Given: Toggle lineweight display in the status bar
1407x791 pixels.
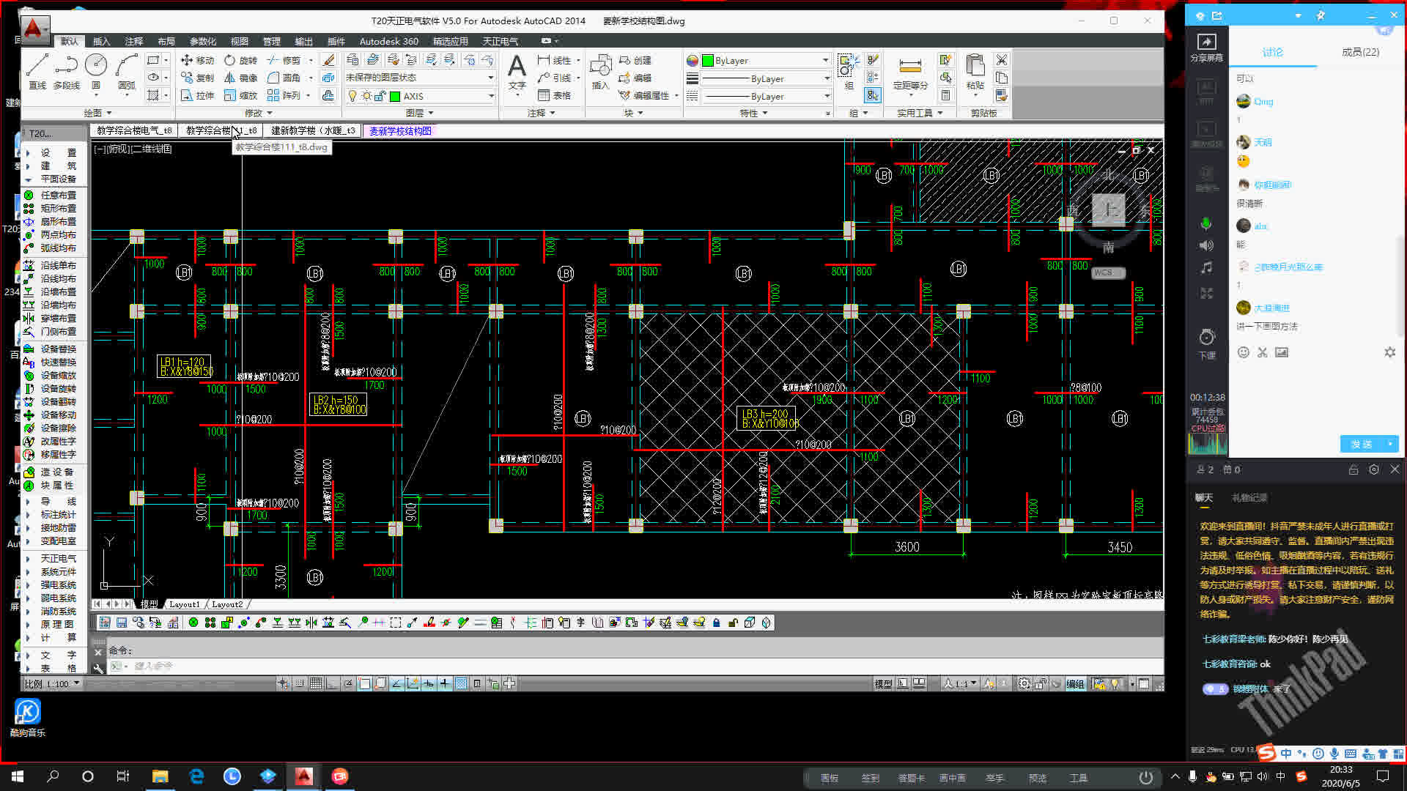Looking at the screenshot, I should (x=445, y=683).
